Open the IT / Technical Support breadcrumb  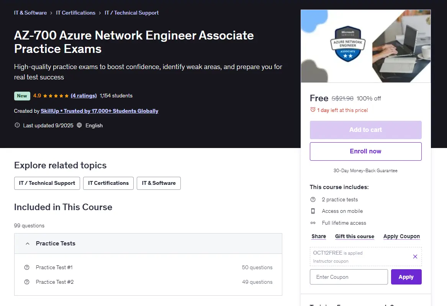click(x=131, y=13)
